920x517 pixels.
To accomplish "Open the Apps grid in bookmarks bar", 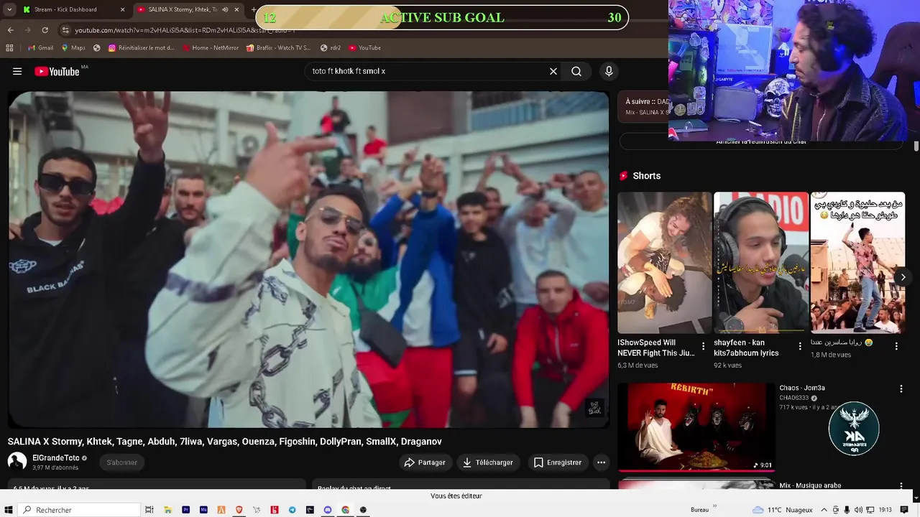I will point(9,48).
